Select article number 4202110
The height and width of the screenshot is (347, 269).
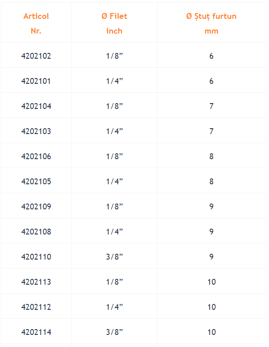coord(36,257)
